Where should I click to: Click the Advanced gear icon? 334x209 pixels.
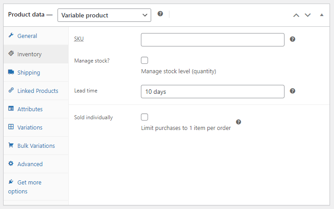coord(11,163)
